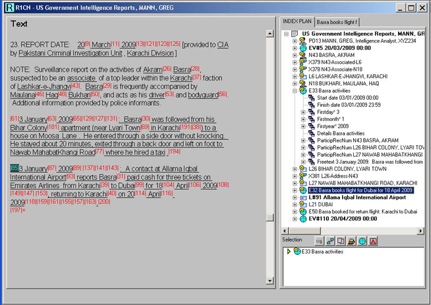
Task: Click the underlined Karachi Division text
Action: [x=150, y=53]
